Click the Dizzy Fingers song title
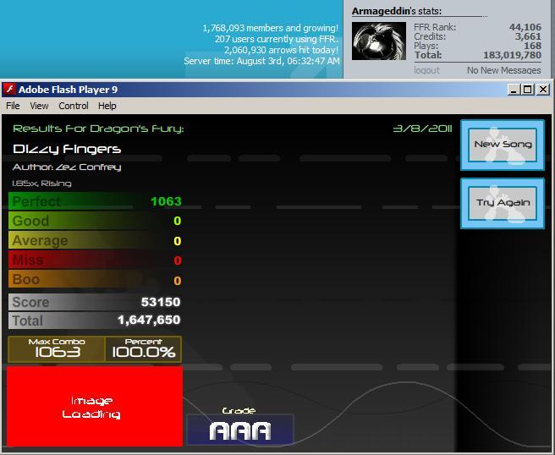The width and height of the screenshot is (555, 455). coord(67,149)
